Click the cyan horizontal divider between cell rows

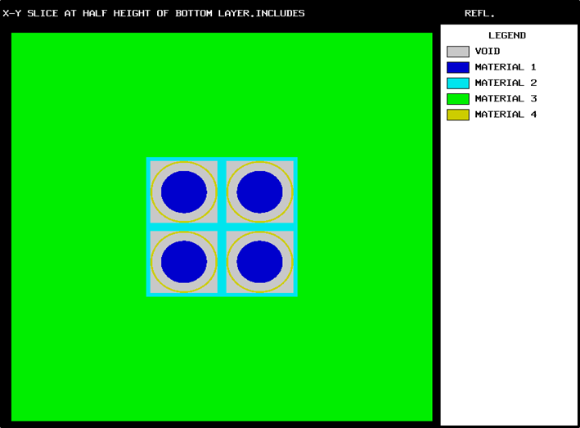click(184, 227)
